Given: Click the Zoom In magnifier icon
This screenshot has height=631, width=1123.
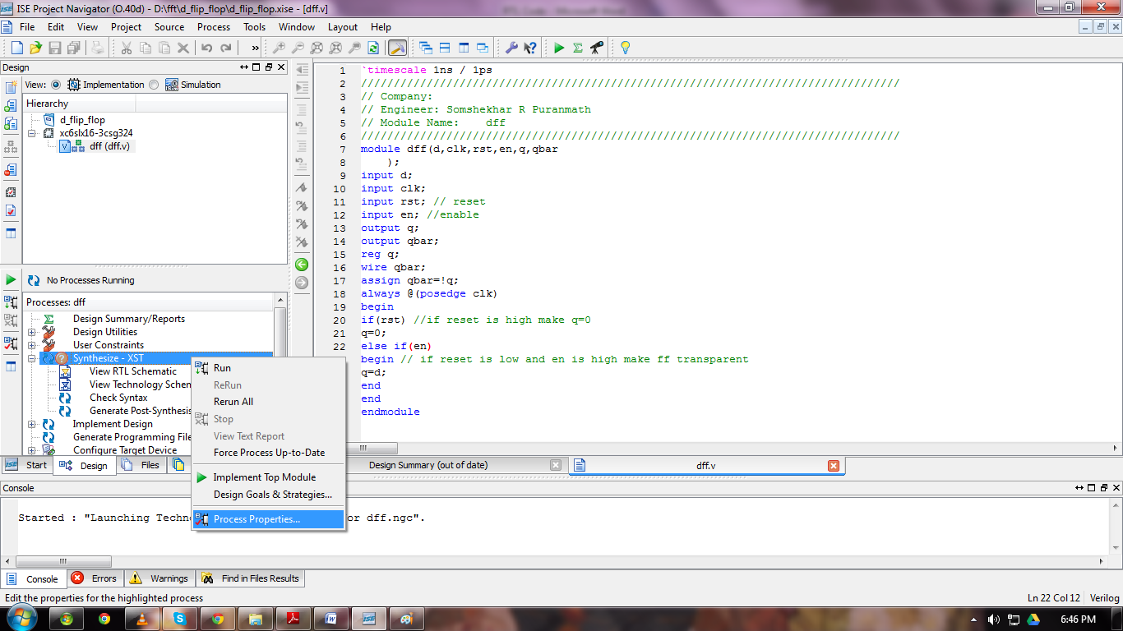Looking at the screenshot, I should click(x=279, y=48).
